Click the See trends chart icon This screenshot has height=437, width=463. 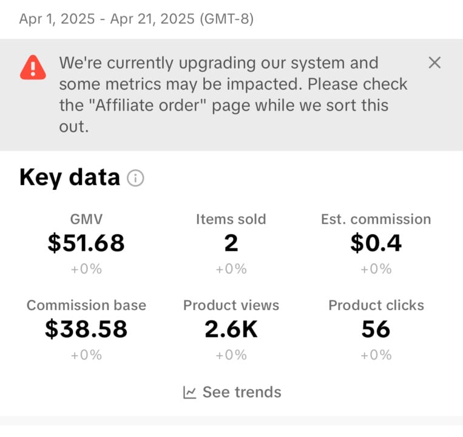tap(189, 393)
